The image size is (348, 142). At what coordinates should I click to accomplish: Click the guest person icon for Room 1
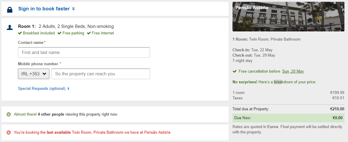pyautogui.click(x=10, y=27)
